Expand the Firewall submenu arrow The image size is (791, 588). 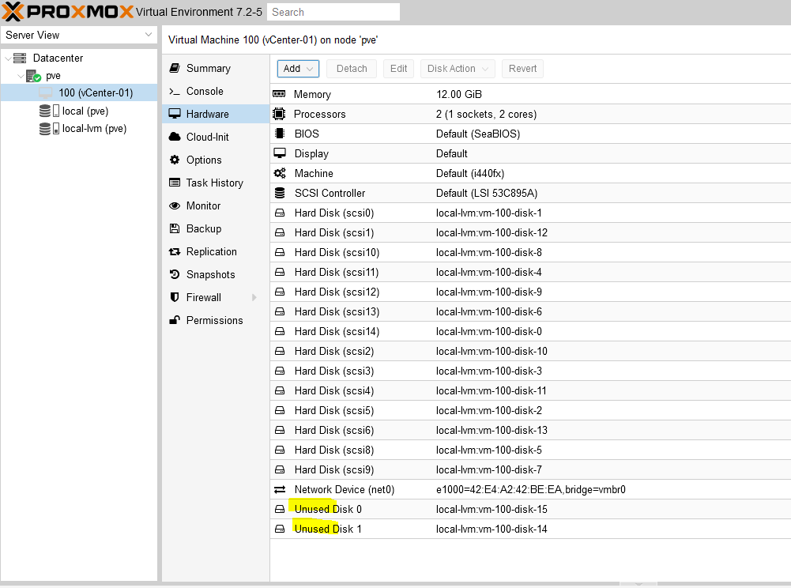click(x=254, y=297)
